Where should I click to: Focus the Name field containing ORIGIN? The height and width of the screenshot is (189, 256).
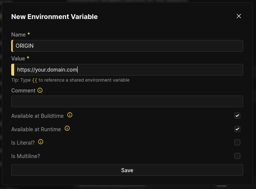(x=127, y=46)
